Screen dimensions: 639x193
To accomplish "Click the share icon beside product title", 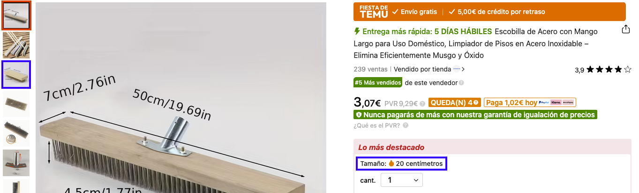I will coord(625,29).
